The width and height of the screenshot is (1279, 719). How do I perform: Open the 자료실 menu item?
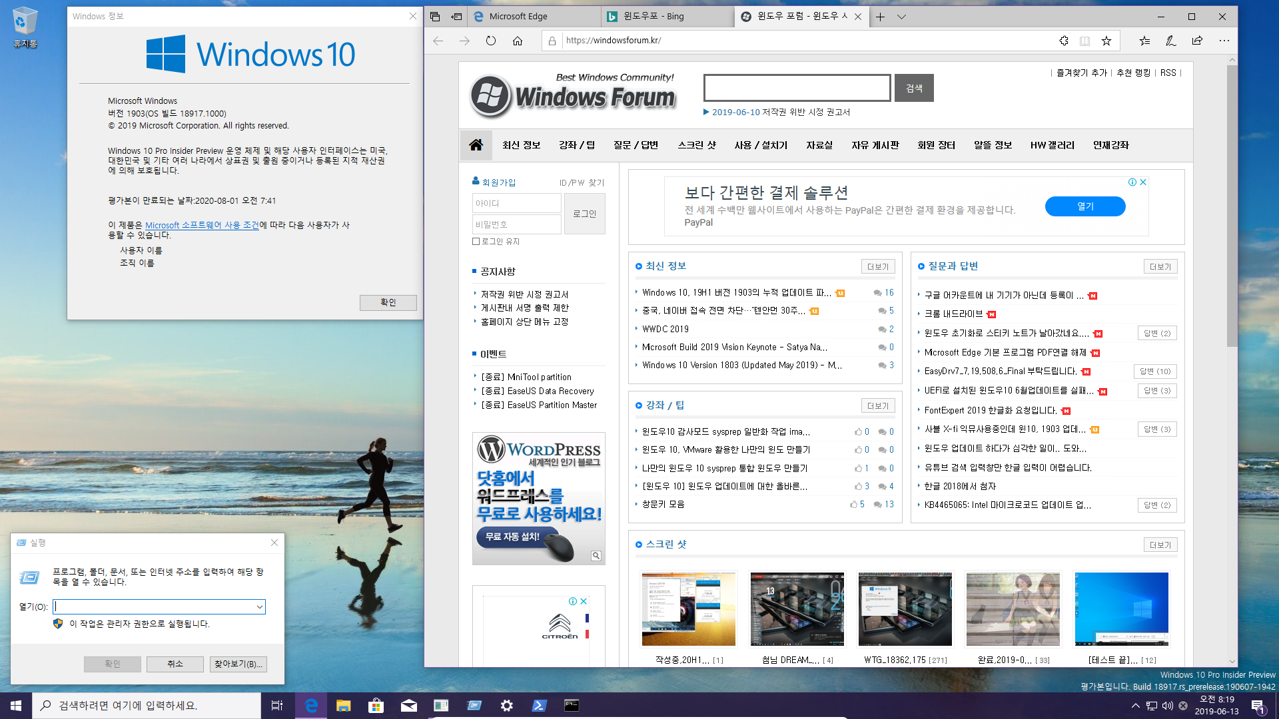[x=819, y=145]
